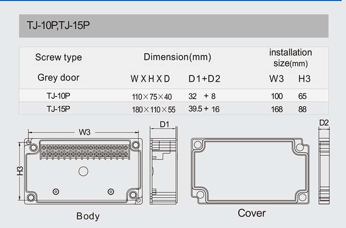Click the center round hole in body drawing

pos(83,172)
